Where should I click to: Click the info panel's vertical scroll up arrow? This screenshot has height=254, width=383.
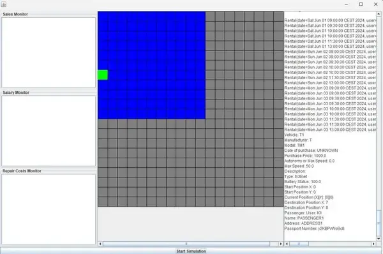(x=379, y=13)
